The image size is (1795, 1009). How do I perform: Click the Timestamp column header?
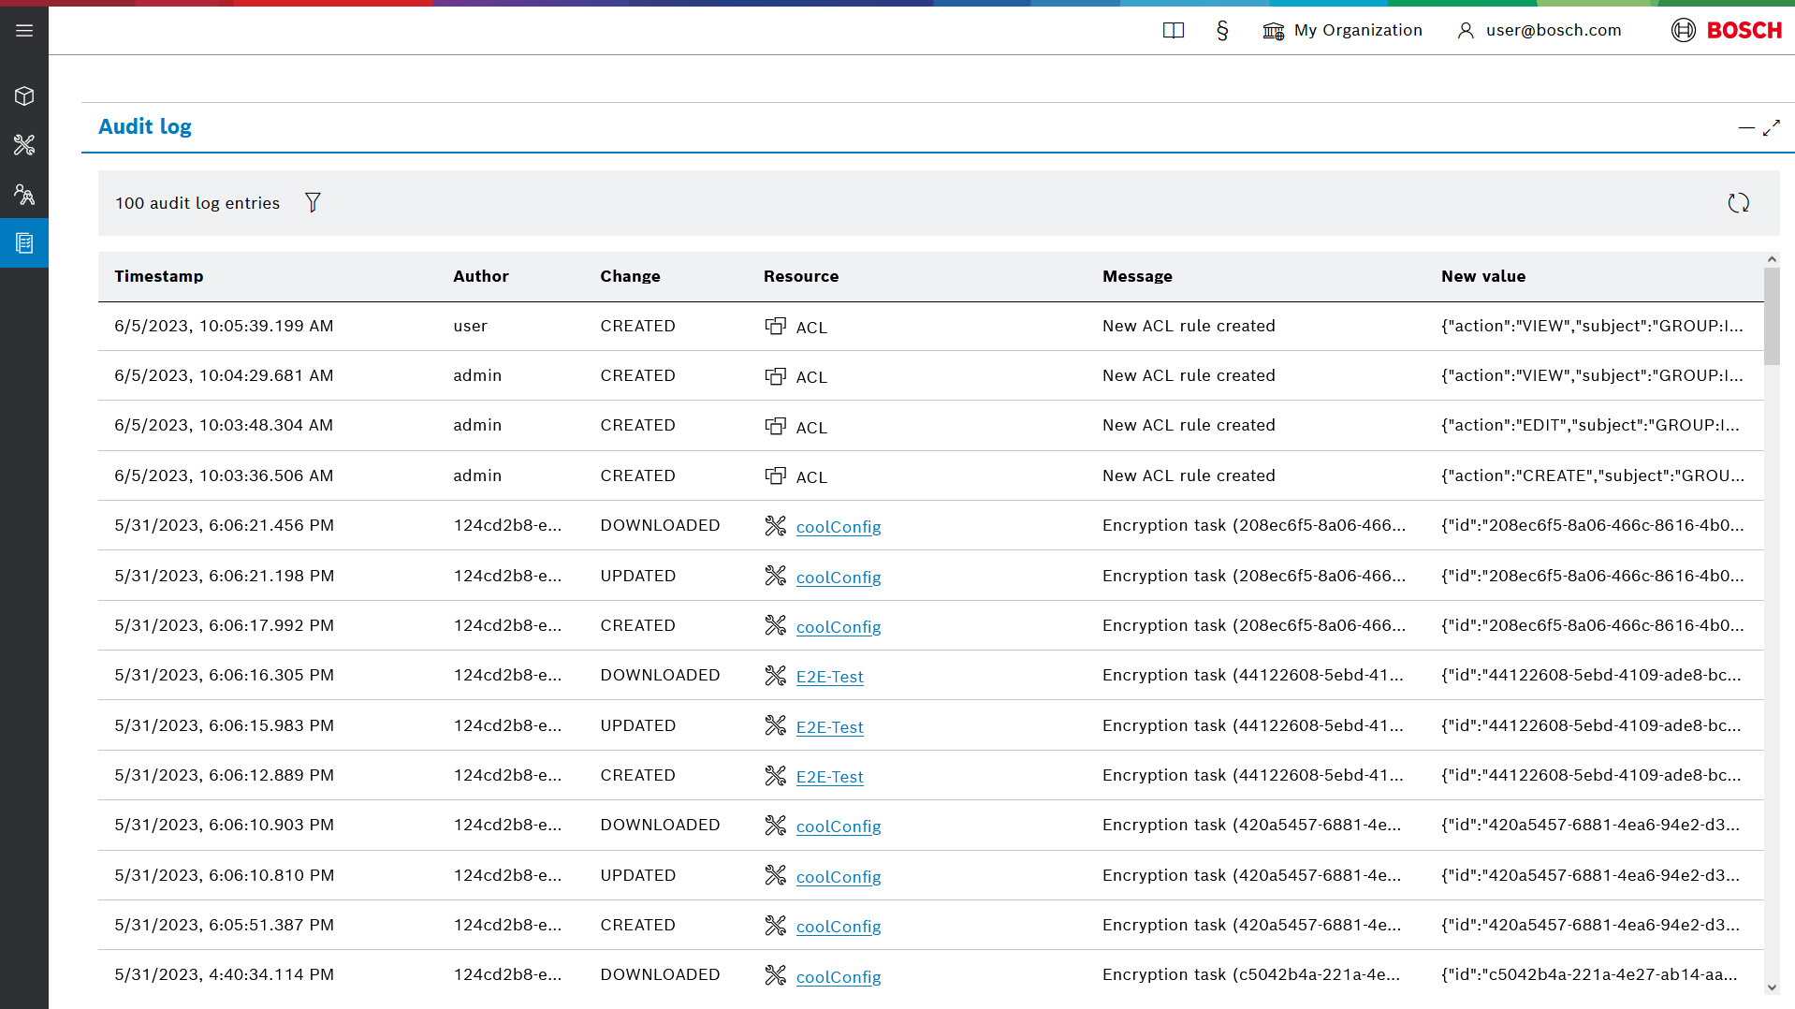click(x=159, y=276)
